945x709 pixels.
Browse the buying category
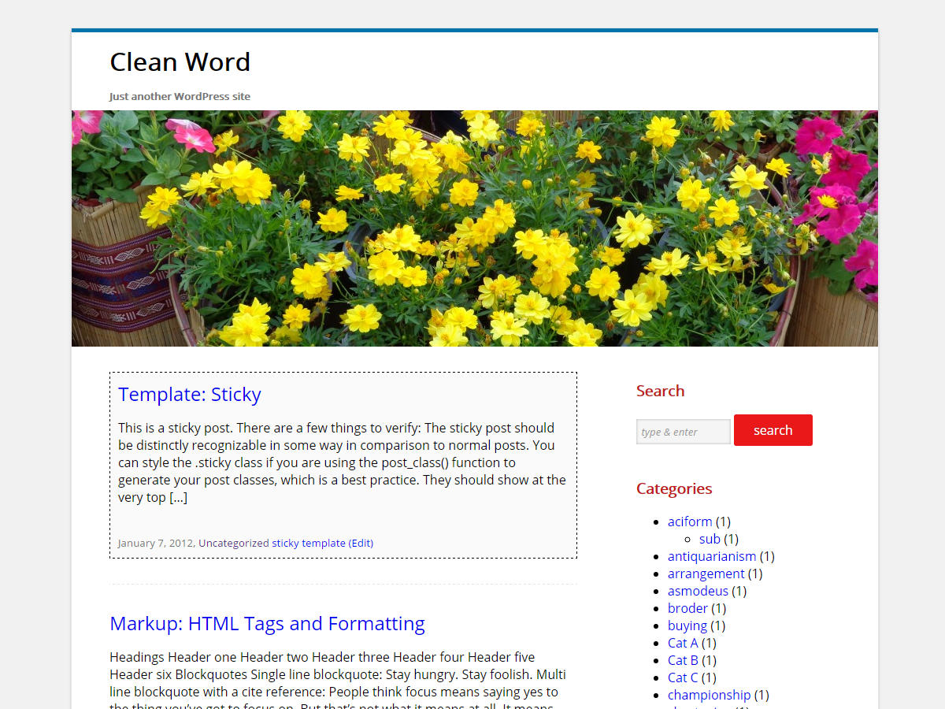[687, 625]
